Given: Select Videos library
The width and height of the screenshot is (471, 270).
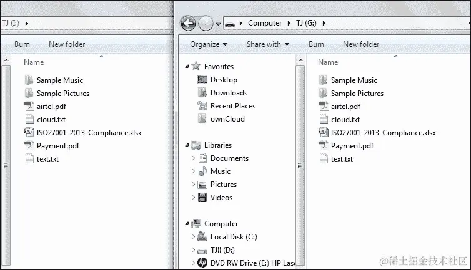Looking at the screenshot, I should coord(221,198).
